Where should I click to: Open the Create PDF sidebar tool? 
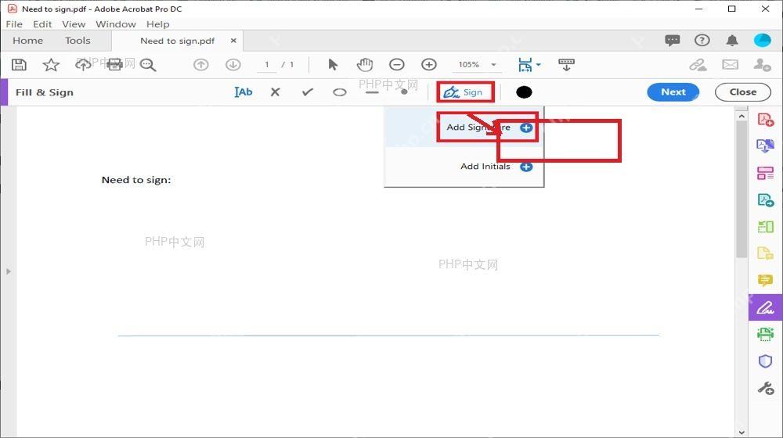[x=766, y=120]
